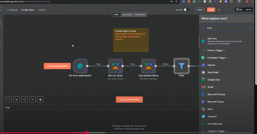Click the tidy-up pointer icon in canvas controls
257x134 pixels.
coord(40,99)
